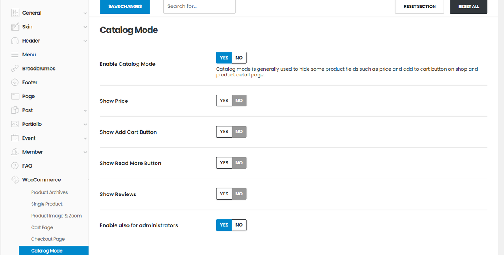Open the Checkout Page submenu item
The width and height of the screenshot is (504, 255).
tap(48, 239)
